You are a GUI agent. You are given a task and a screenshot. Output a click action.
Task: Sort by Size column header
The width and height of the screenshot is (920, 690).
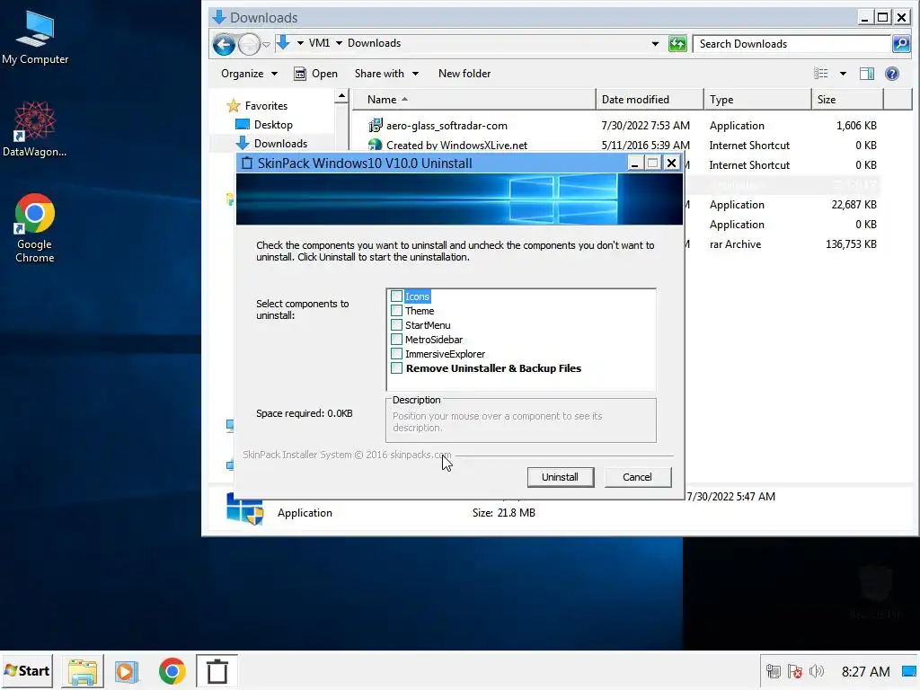click(x=847, y=100)
